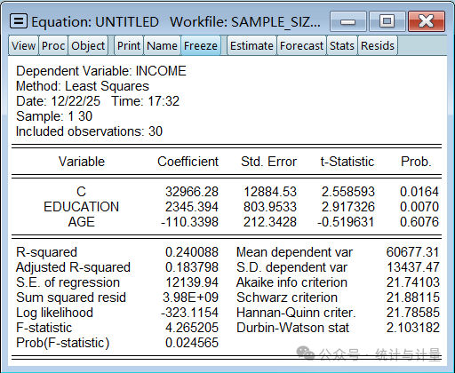Click Mean dependent var value 60677.31

[412, 252]
